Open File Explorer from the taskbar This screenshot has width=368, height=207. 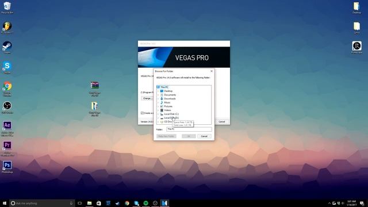[90, 203]
